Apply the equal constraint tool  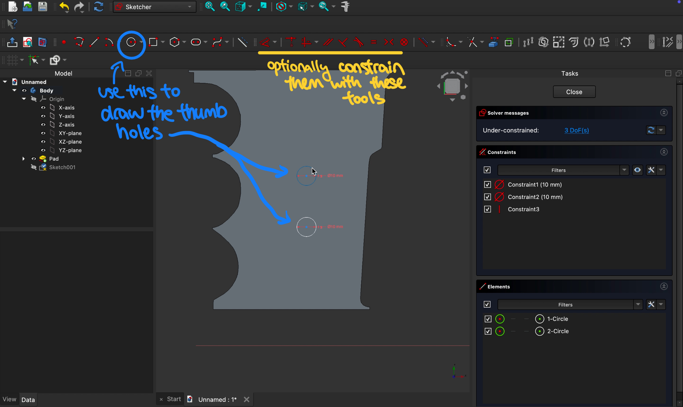pos(374,42)
